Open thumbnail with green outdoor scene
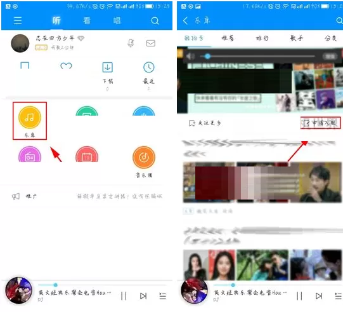343x312 pixels. click(262, 264)
